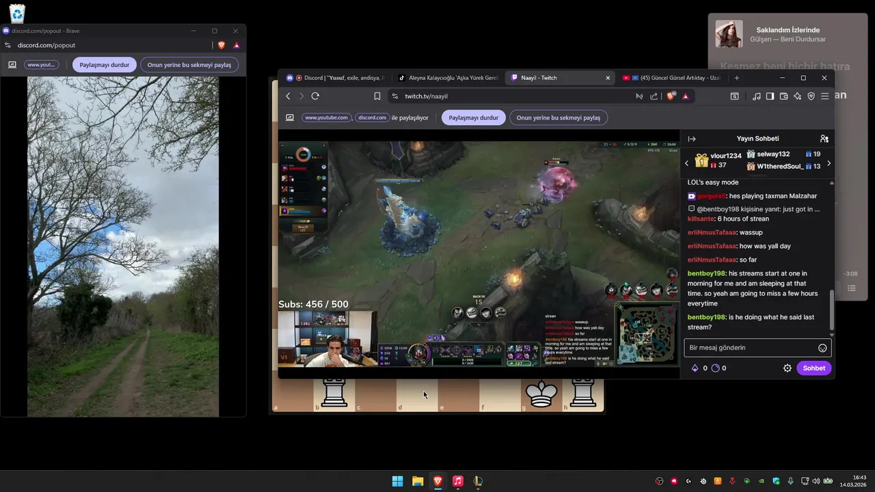Click the volume icon in system tray
The image size is (875, 492).
816,481
